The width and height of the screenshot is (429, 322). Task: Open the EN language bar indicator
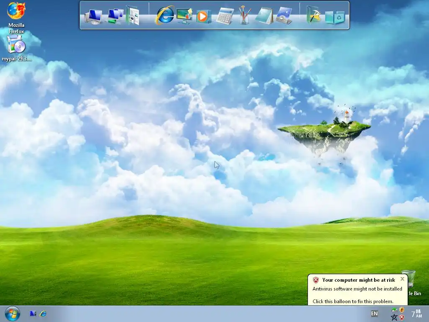[x=374, y=314]
